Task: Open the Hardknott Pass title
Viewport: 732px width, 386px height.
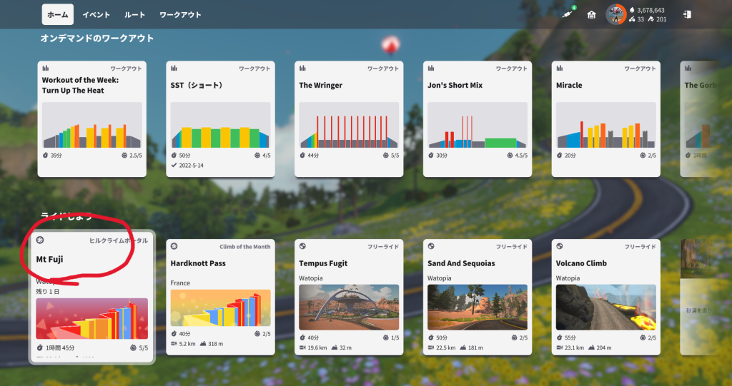Action: 198,263
